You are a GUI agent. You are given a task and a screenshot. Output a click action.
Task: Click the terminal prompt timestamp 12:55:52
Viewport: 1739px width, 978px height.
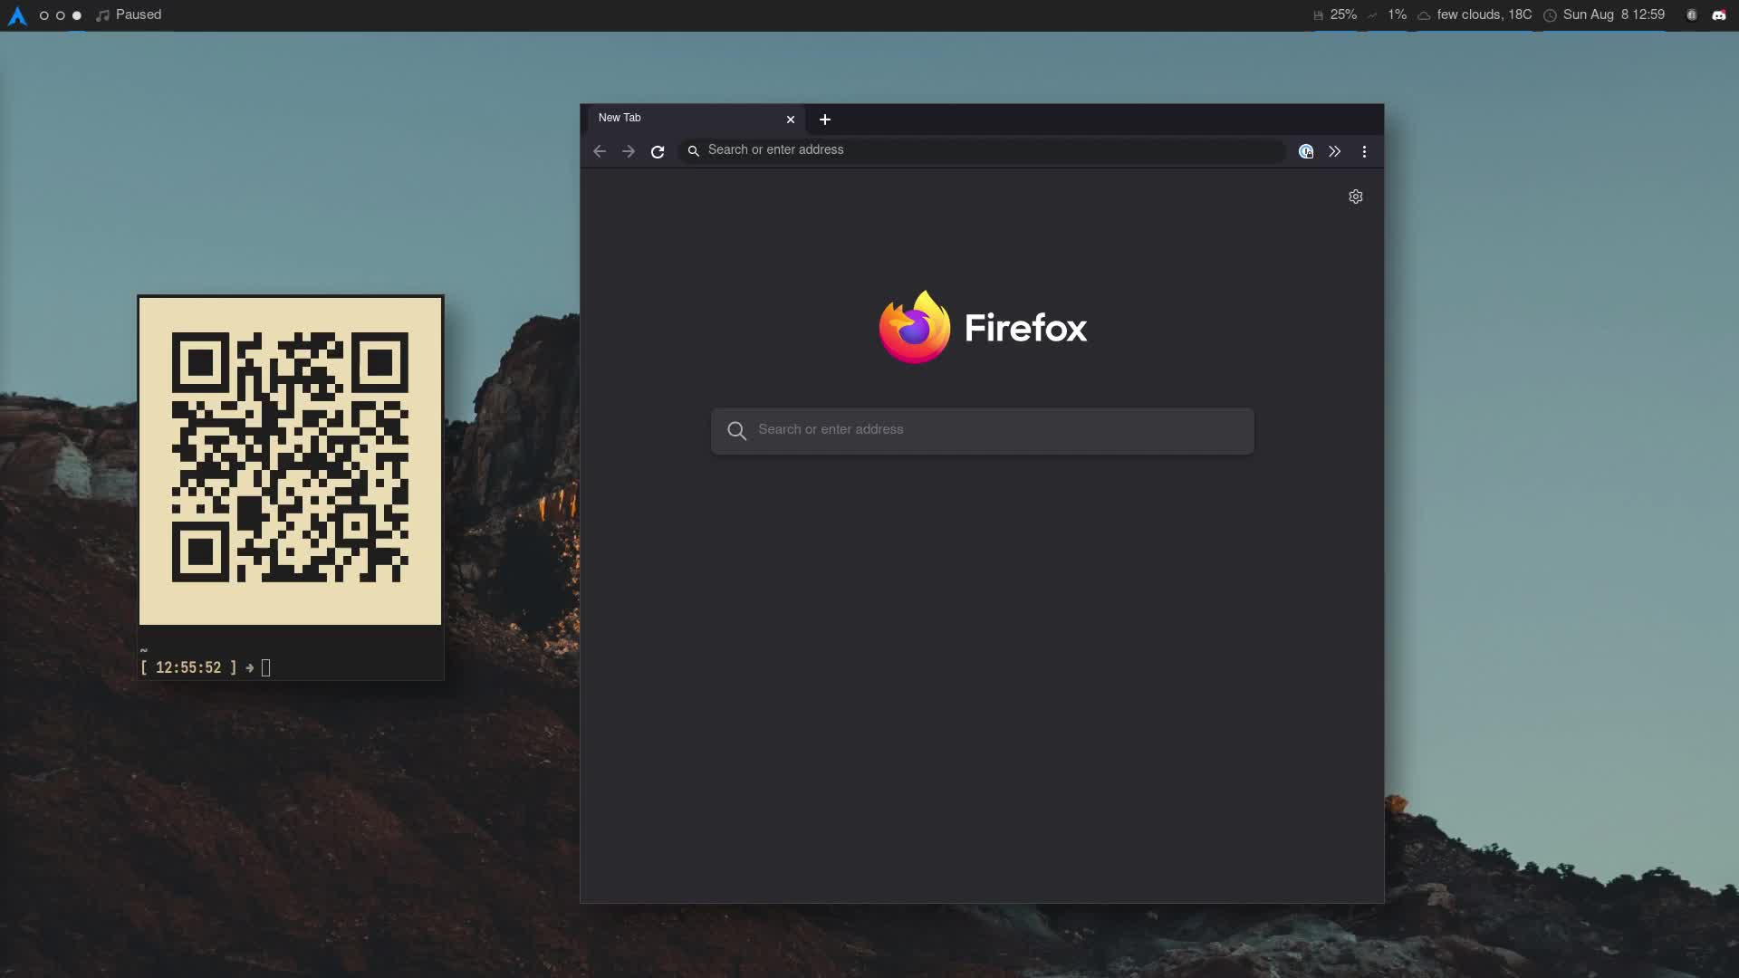click(x=188, y=667)
